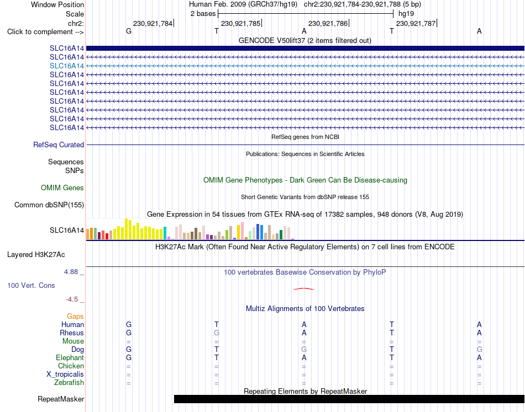Open 'Repeating Elements by RepeatMasker' track title
The height and width of the screenshot is (412, 525).
coord(305,391)
